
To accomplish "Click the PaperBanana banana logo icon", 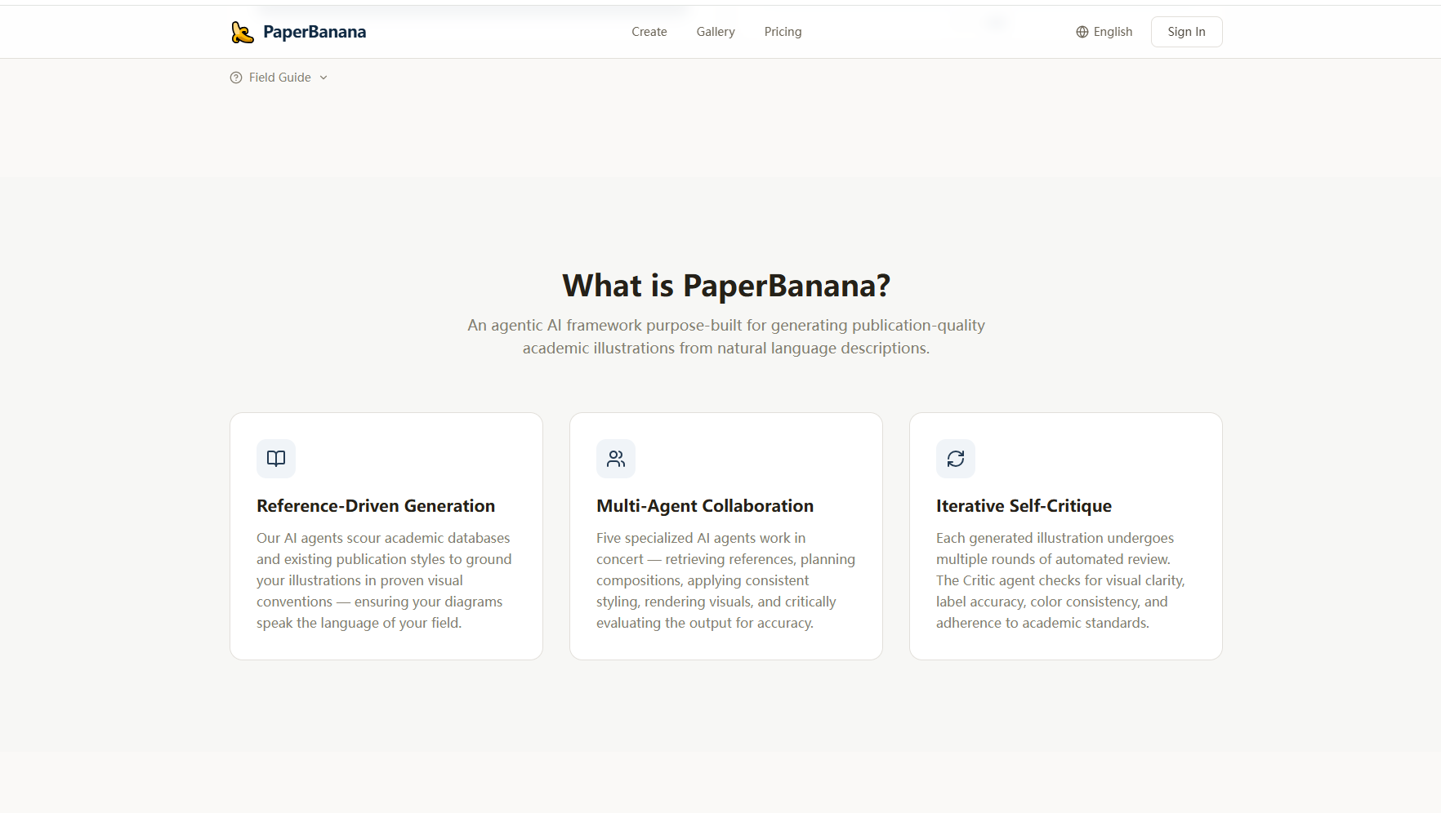I will (243, 31).
